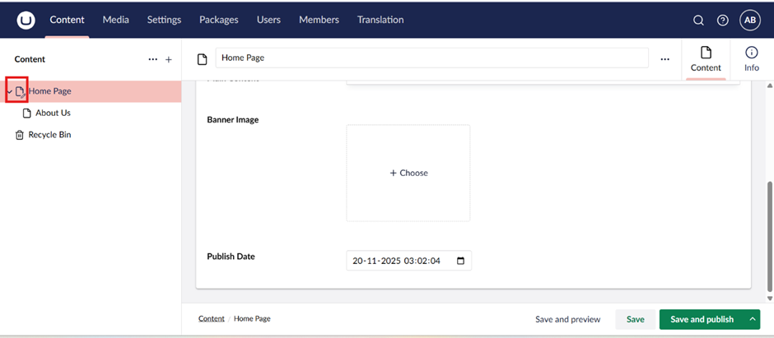Open the Info tab
This screenshot has height=338, width=774.
(751, 59)
